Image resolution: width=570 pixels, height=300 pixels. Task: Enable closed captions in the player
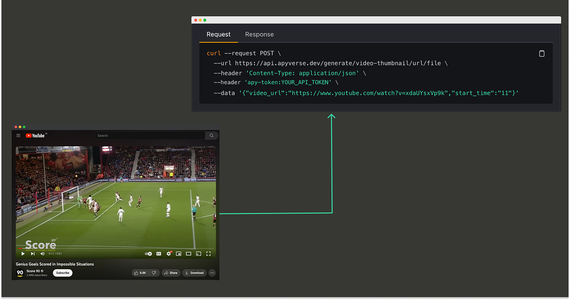[159, 254]
